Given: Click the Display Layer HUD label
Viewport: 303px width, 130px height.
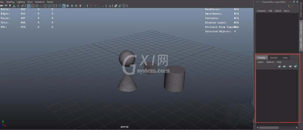Looking at the screenshot, I should pyautogui.click(x=216, y=23).
